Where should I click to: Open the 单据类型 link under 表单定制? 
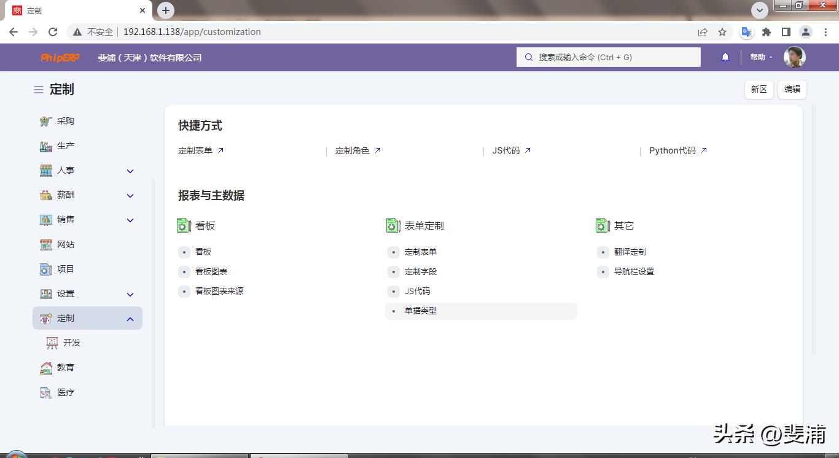(421, 311)
